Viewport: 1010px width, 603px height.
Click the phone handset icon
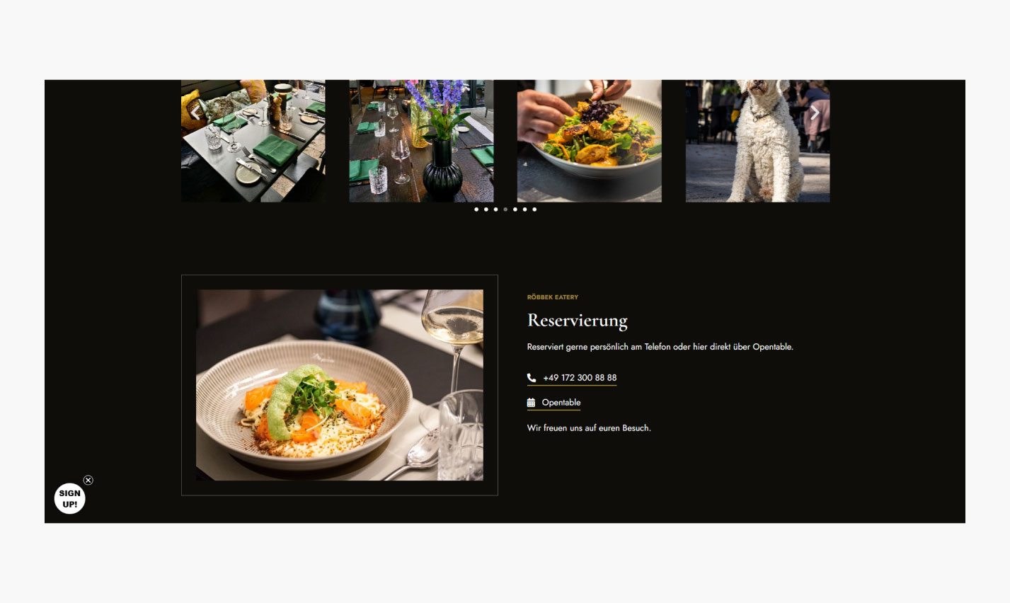point(532,378)
